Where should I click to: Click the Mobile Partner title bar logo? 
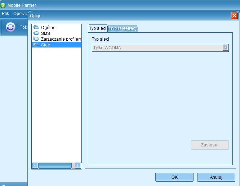(x=3, y=5)
